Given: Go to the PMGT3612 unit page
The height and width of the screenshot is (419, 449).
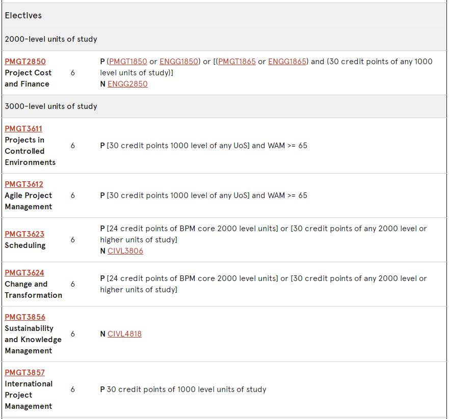Looking at the screenshot, I should click(x=24, y=184).
